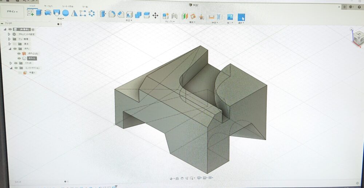The width and height of the screenshot is (364, 188).
Task: Switch to the ツール tab
Action: [x=85, y=7]
